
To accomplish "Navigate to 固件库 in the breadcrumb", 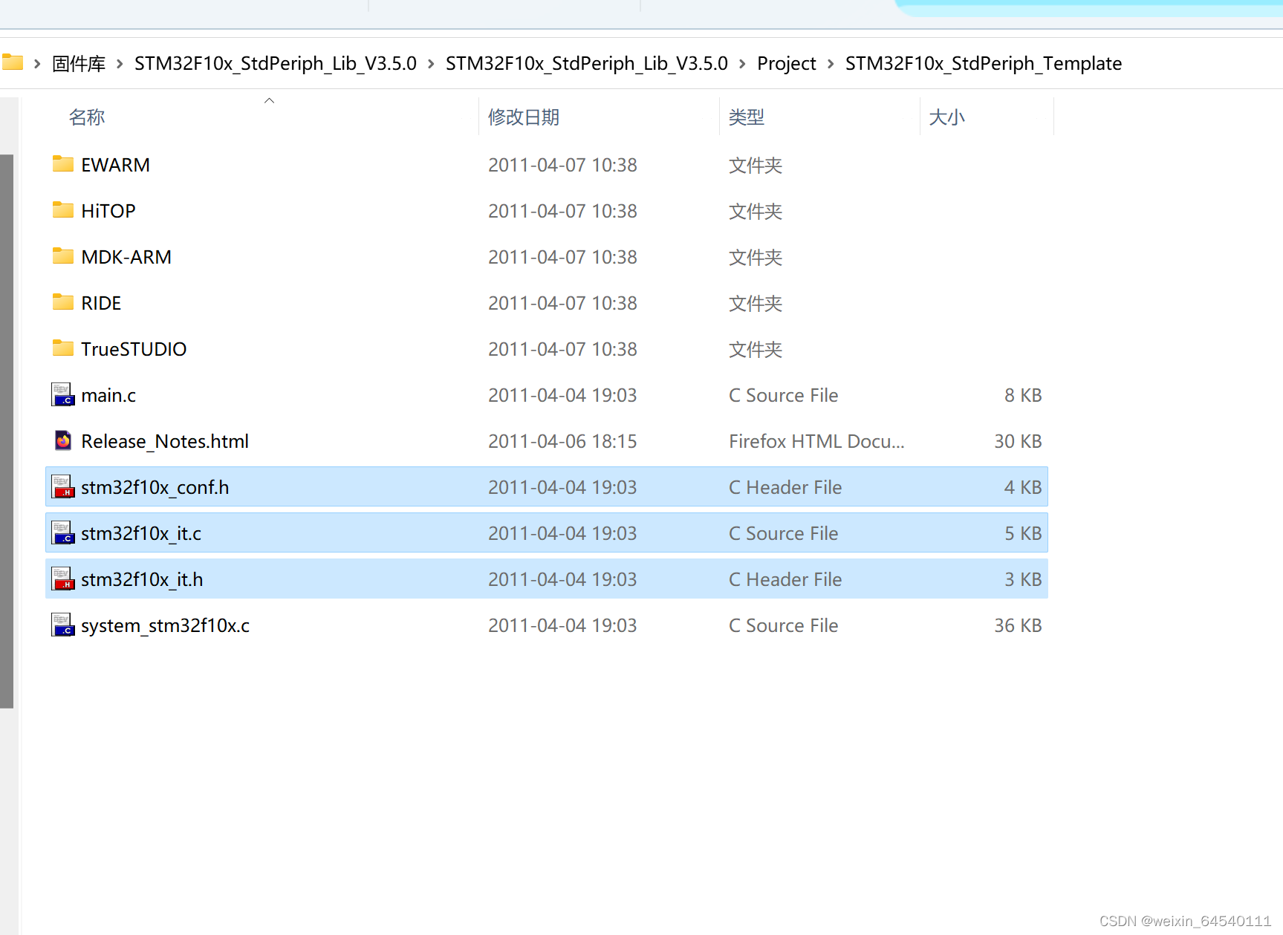I will [x=78, y=63].
